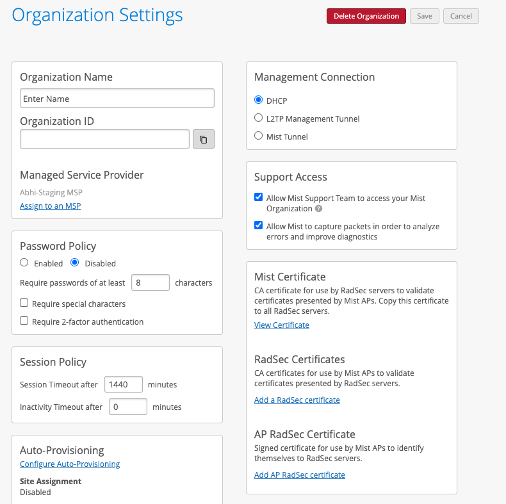
Task: Select L2TP Management Tunnel option
Action: click(x=259, y=118)
